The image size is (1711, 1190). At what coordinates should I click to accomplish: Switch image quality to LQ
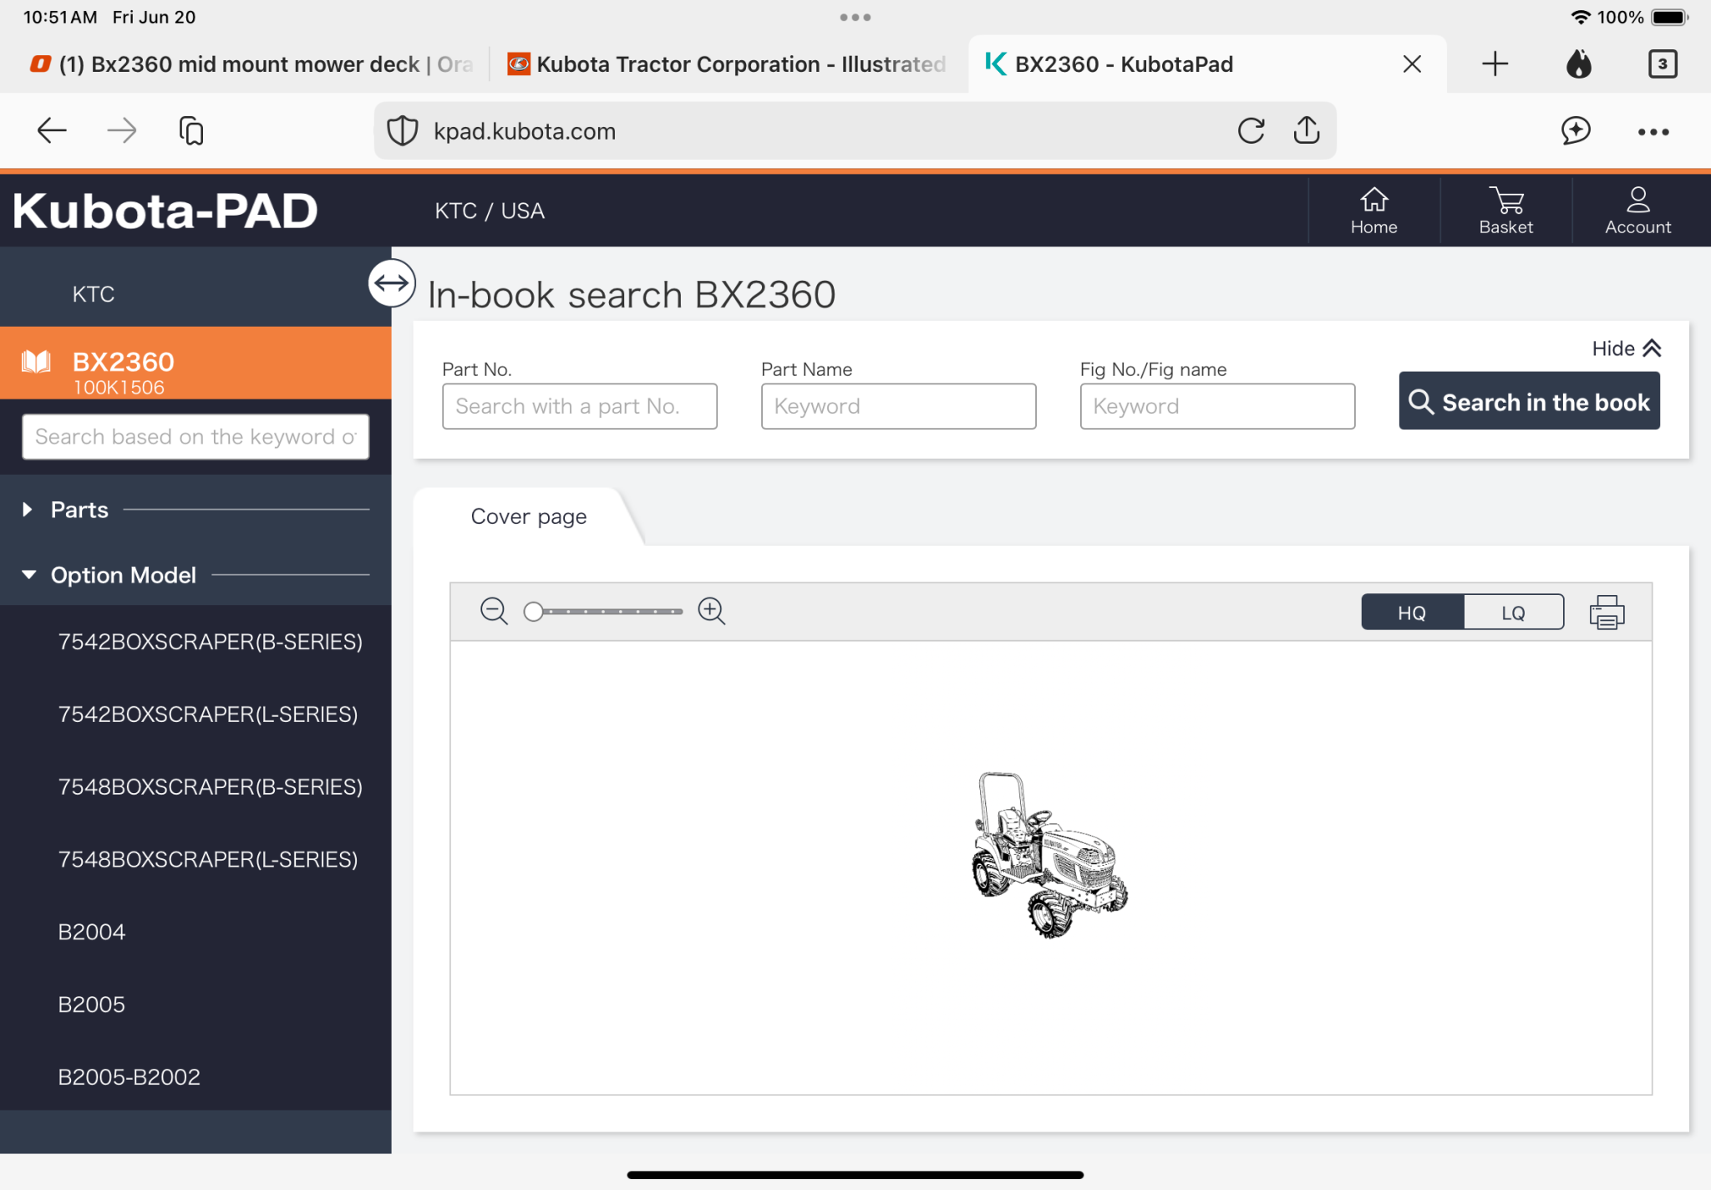coord(1513,613)
